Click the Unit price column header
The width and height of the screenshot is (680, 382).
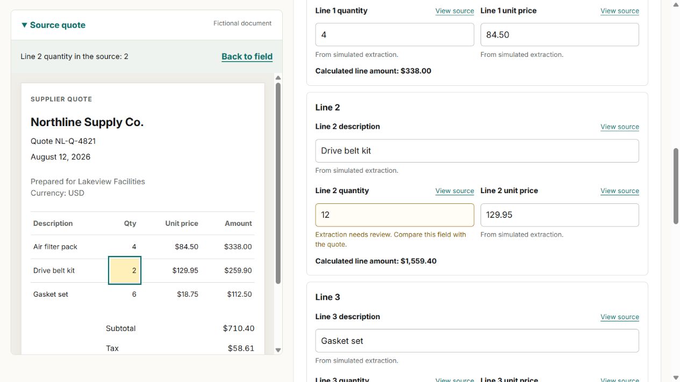click(x=182, y=223)
